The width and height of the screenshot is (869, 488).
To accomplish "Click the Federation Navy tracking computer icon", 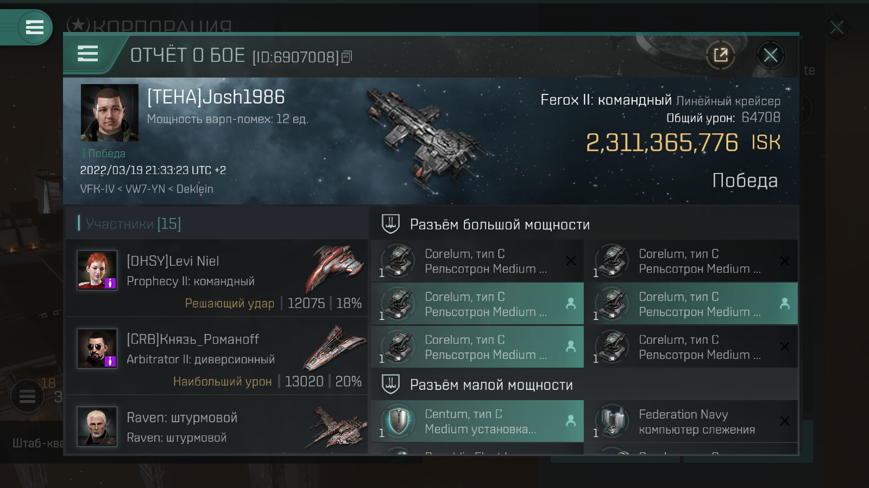I will tap(613, 421).
